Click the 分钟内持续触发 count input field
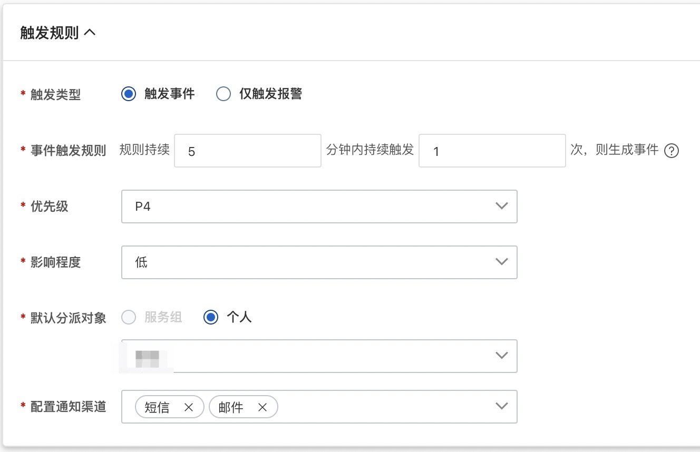700x452 pixels. (492, 151)
